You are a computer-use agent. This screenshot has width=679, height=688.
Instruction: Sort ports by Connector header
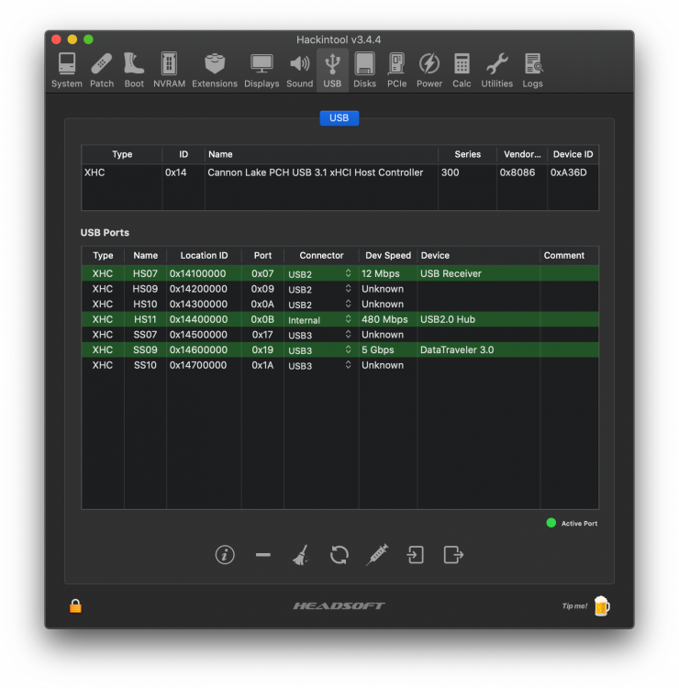coord(321,255)
